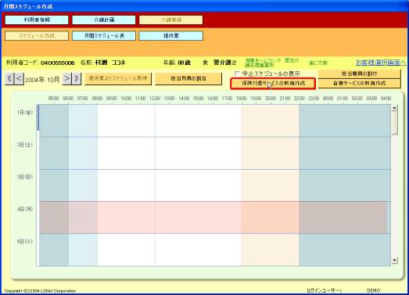Click 自費サービスの新規作成 button

tap(359, 83)
